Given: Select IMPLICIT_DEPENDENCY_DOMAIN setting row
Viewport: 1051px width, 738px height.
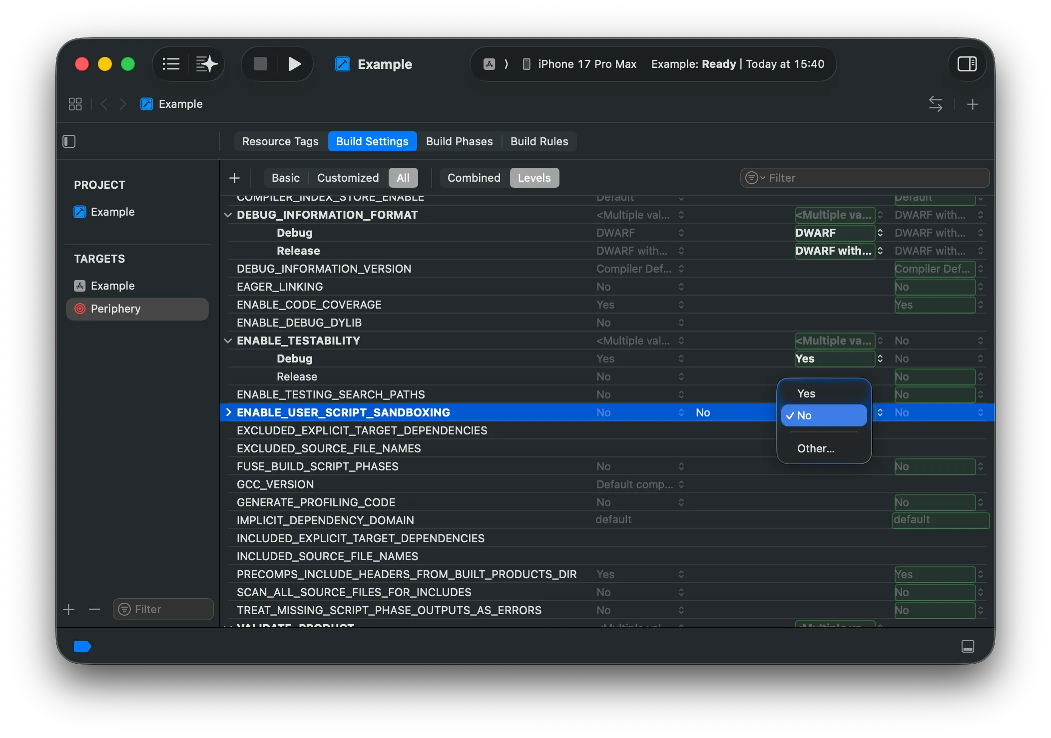Looking at the screenshot, I should [607, 520].
